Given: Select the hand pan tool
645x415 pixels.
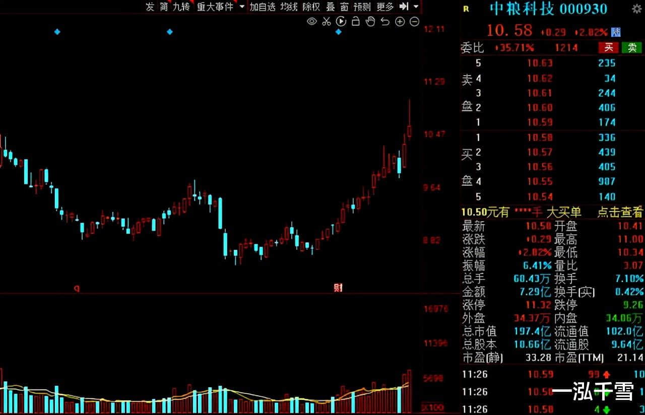Looking at the screenshot, I should pyautogui.click(x=370, y=21).
